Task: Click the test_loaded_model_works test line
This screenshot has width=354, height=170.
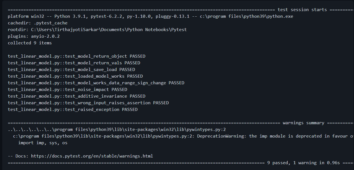Action: click(75, 76)
